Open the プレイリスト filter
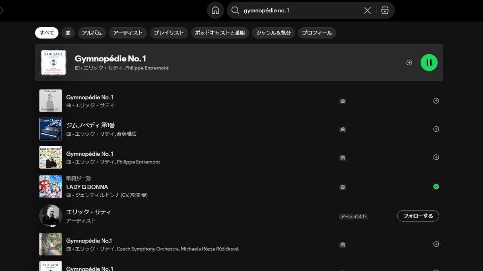483x271 pixels. [x=169, y=33]
